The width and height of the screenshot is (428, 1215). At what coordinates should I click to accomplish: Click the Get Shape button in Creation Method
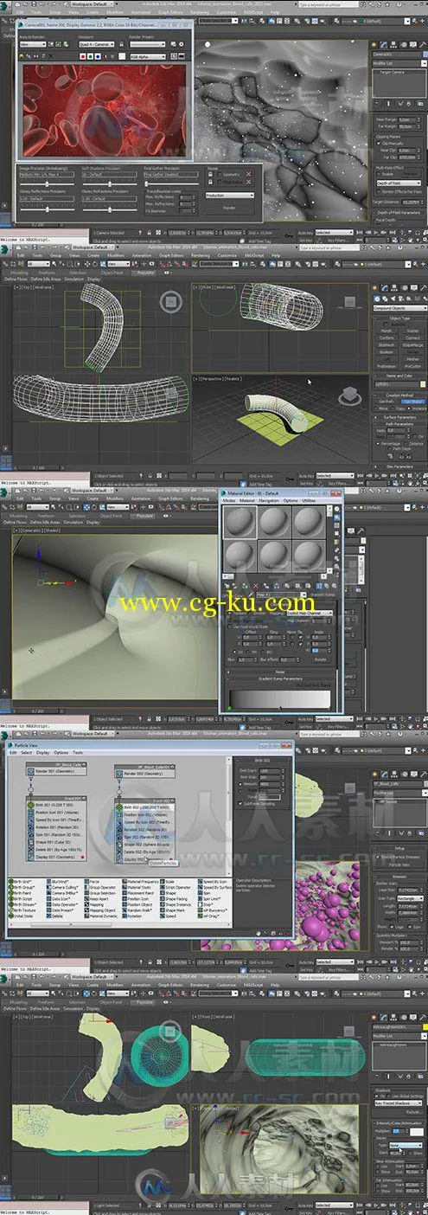[413, 402]
